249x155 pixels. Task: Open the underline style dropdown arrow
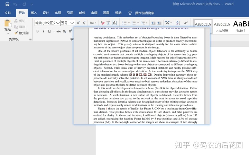pyautogui.click(x=54, y=31)
